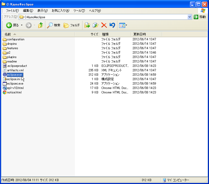Click the '構成設定' type cell
This screenshot has width=209, height=184.
pyautogui.click(x=107, y=79)
